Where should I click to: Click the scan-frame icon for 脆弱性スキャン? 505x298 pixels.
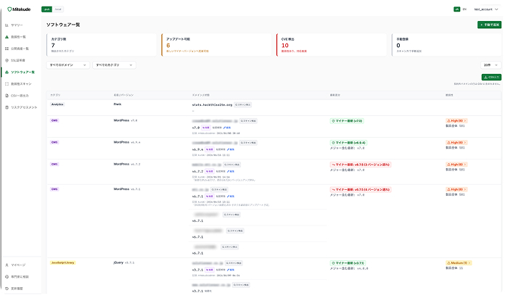7,84
